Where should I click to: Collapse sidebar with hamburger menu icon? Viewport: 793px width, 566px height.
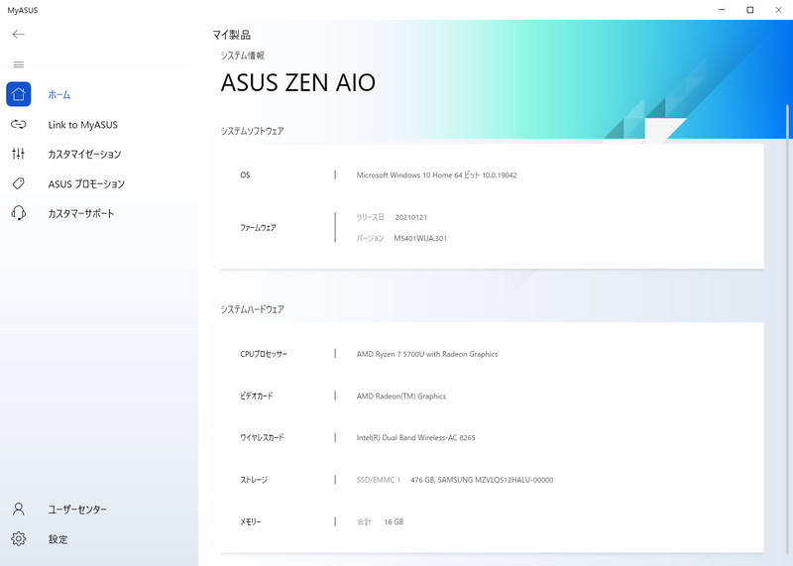coord(19,64)
